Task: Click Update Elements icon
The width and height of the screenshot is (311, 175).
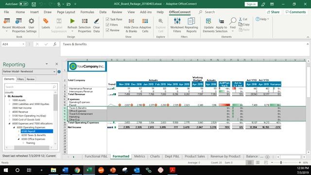Action: [208, 21]
